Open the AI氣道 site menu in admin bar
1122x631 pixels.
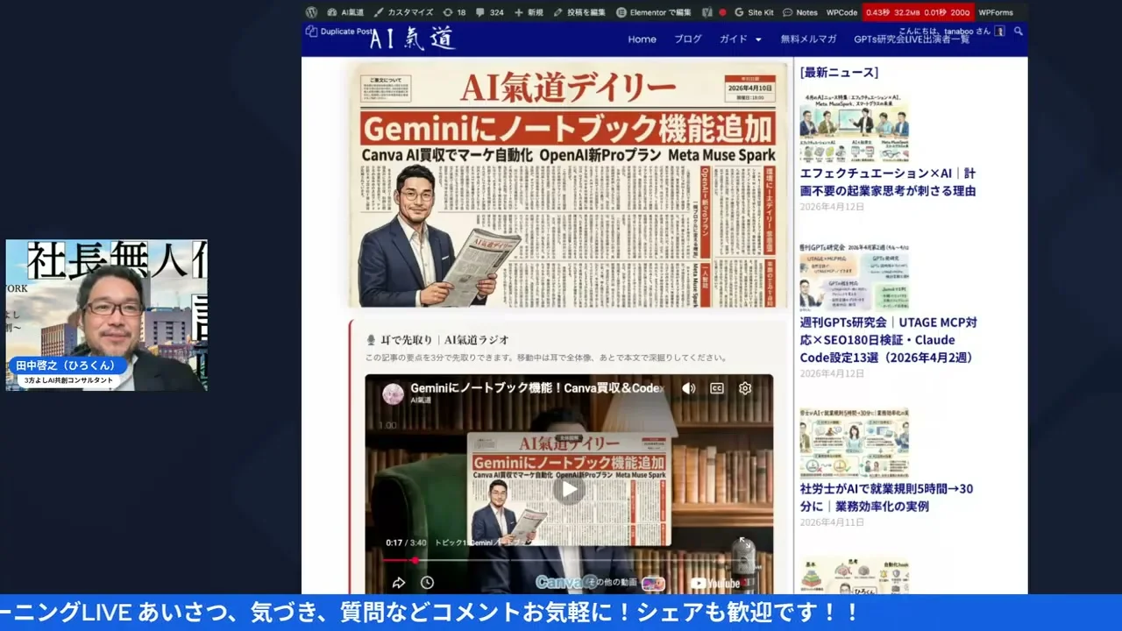pyautogui.click(x=349, y=12)
